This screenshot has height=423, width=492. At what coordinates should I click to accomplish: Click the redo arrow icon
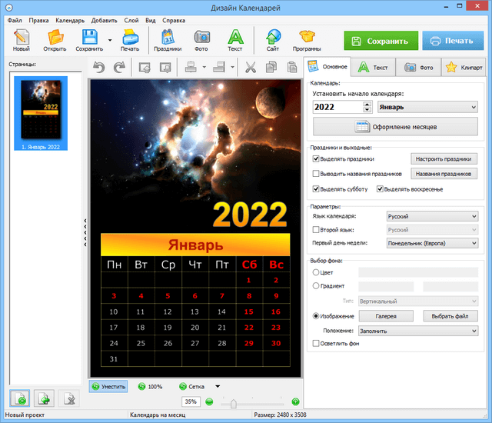(x=119, y=68)
